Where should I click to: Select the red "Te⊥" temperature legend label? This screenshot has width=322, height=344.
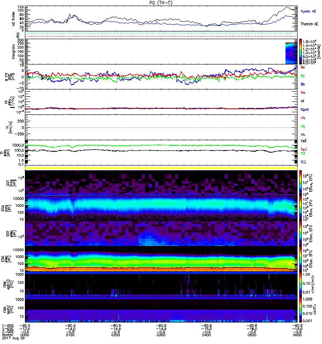[x=304, y=149]
